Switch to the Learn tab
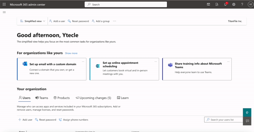Image resolution: width=254 pixels, height=132 pixels. [123, 98]
